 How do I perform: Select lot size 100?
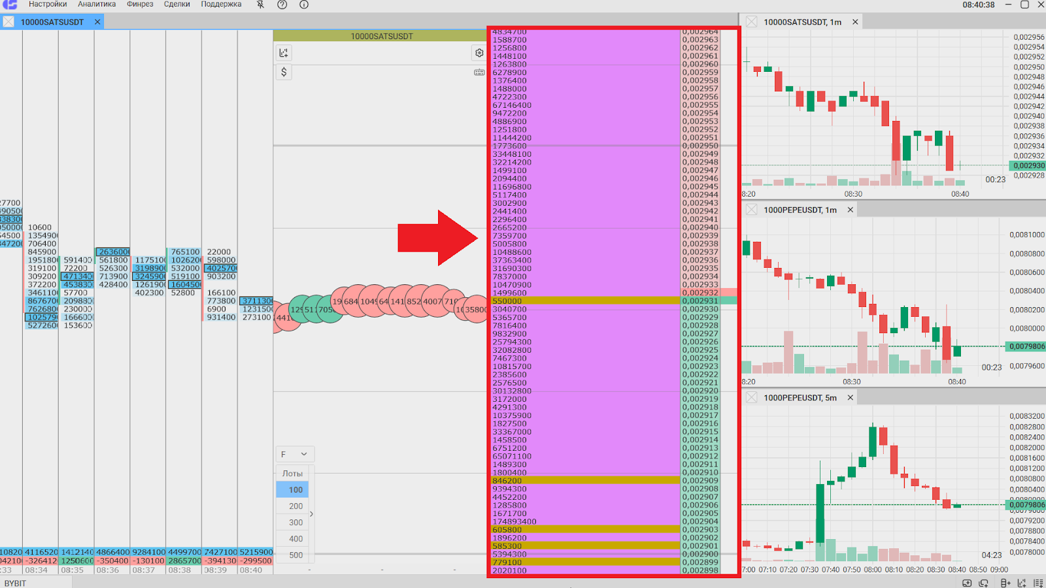[295, 490]
